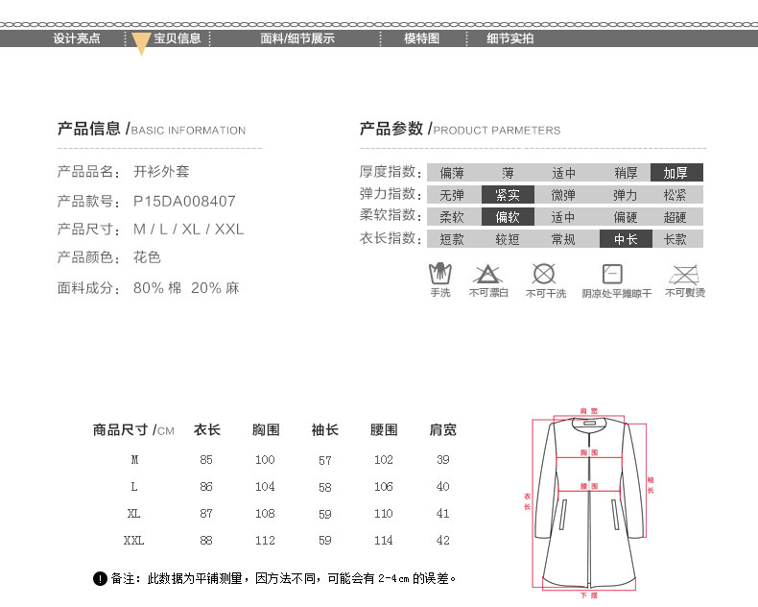Select 稍厚 in thickness index
This screenshot has width=758, height=607.
pyautogui.click(x=626, y=173)
